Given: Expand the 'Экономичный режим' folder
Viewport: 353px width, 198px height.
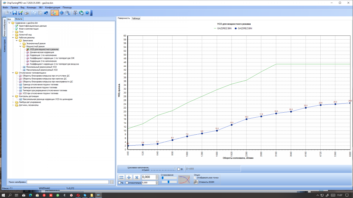Looking at the screenshot, I should click(20, 43).
